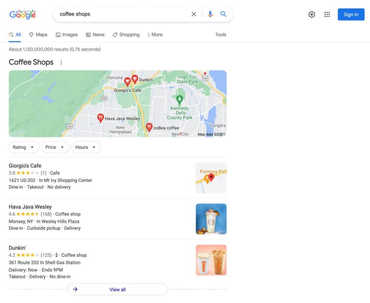Expand the Hours filter dropdown
370x303 pixels.
point(86,147)
